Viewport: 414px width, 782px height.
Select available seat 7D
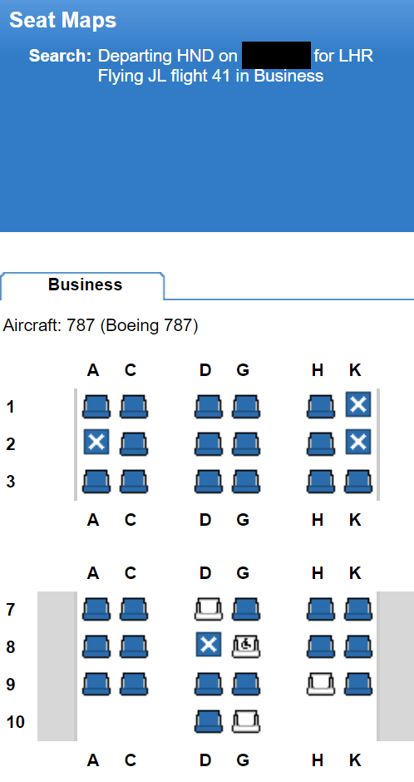click(x=208, y=610)
